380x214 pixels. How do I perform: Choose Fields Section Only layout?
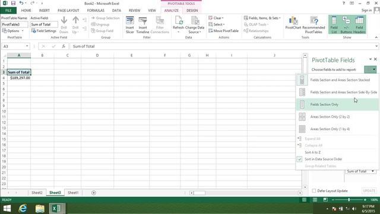[337, 105]
